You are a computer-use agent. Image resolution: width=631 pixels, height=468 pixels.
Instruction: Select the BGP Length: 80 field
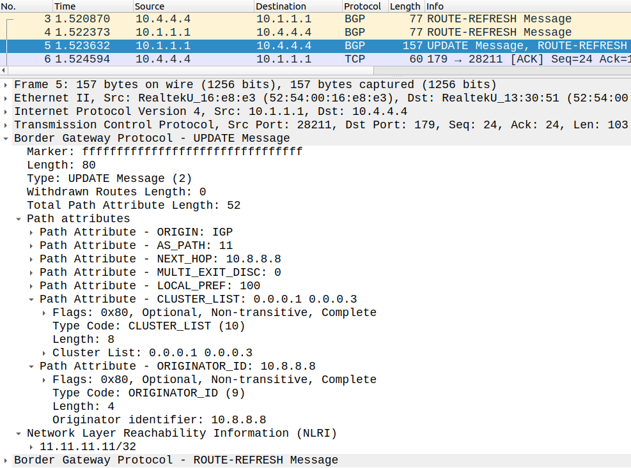tap(61, 165)
